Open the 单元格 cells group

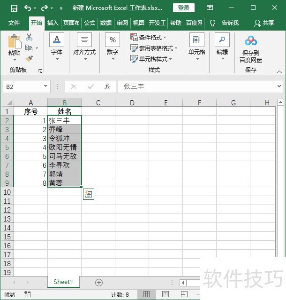197,47
